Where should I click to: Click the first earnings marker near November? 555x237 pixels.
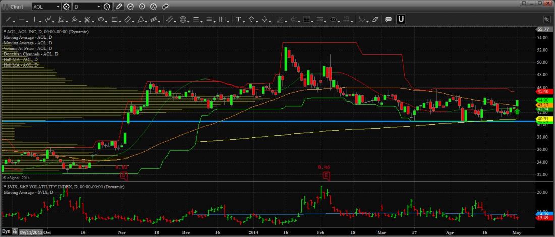(123, 176)
